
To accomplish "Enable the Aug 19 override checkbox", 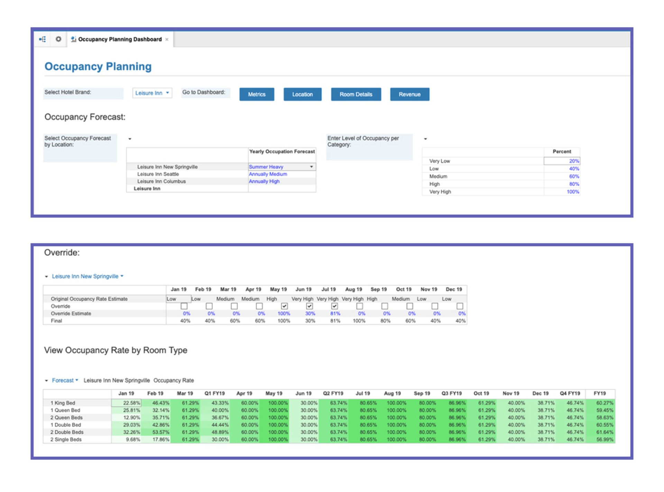I will click(x=360, y=306).
